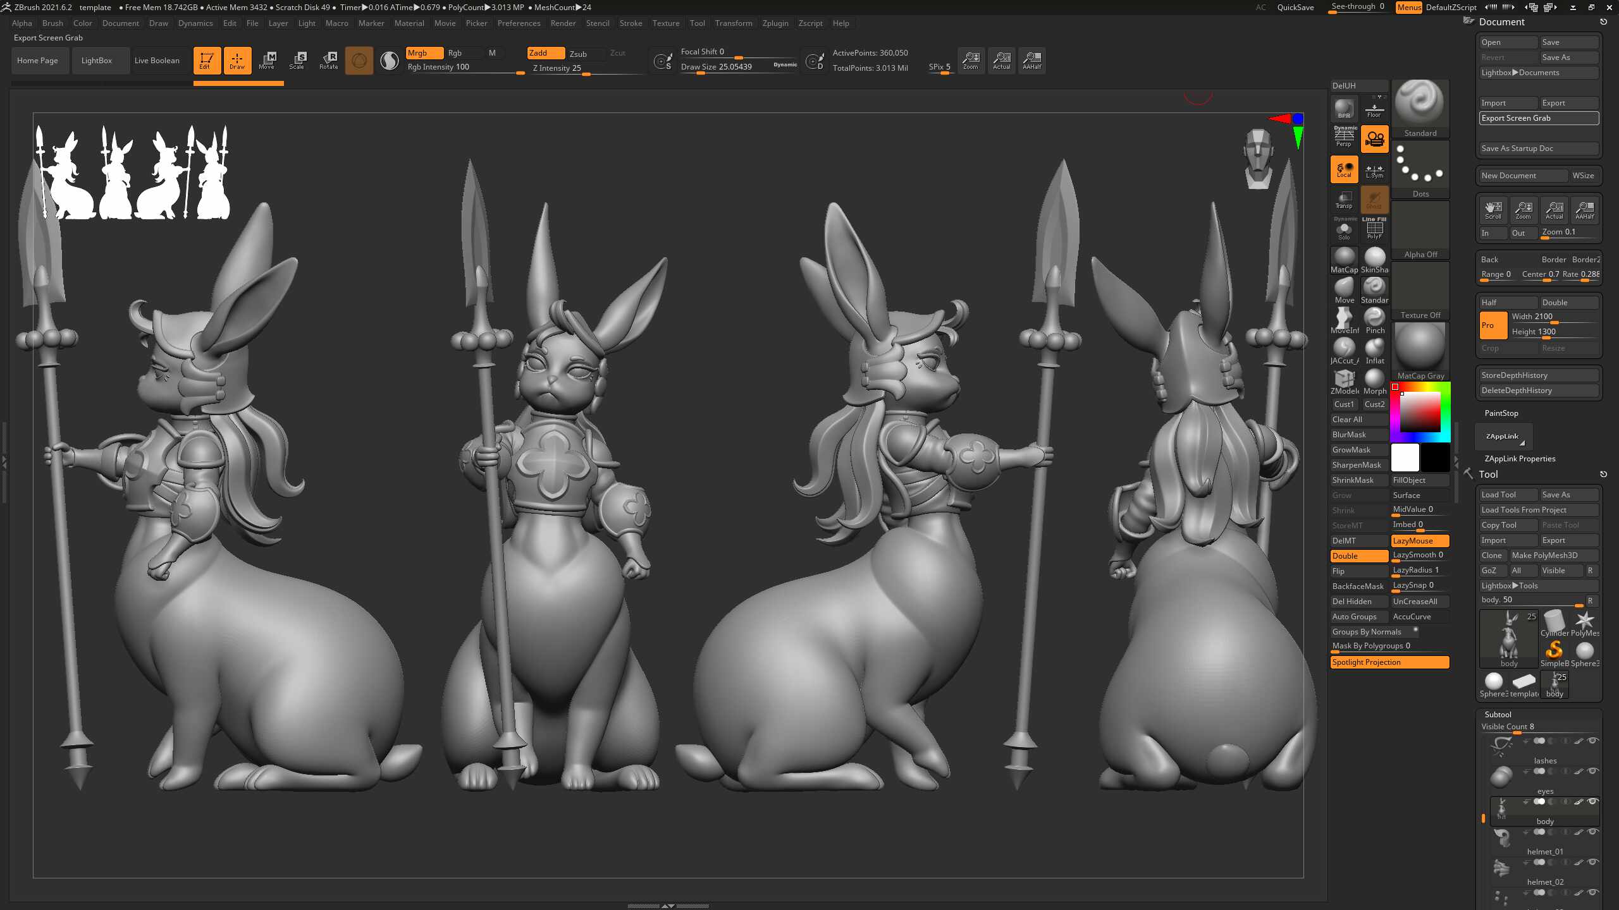This screenshot has width=1619, height=910.
Task: Select the Pinch brush
Action: [x=1374, y=321]
